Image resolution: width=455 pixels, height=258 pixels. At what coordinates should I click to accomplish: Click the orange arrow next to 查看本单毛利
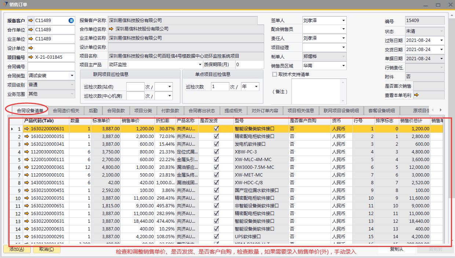tap(417, 95)
